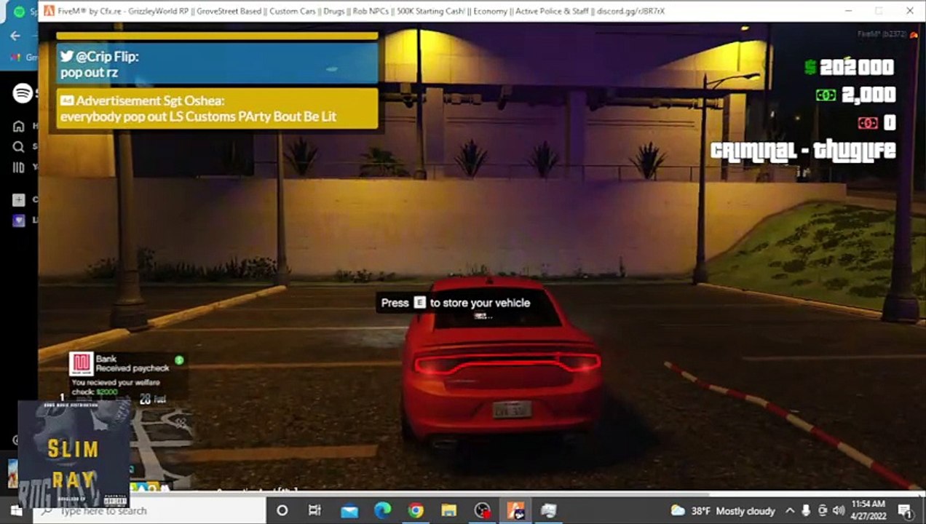Click the Twitter bird icon in chat
This screenshot has width=926, height=524.
click(x=67, y=57)
